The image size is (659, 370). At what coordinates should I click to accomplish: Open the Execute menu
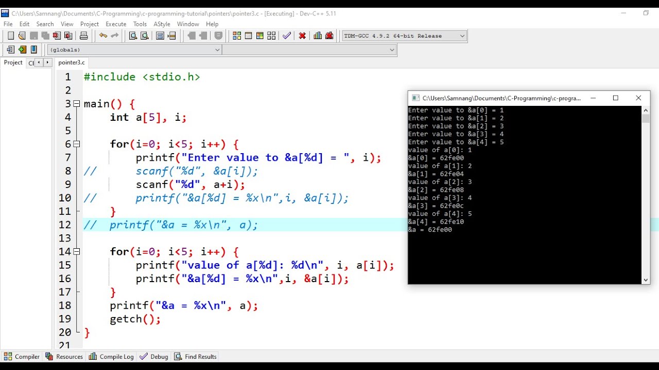click(116, 24)
